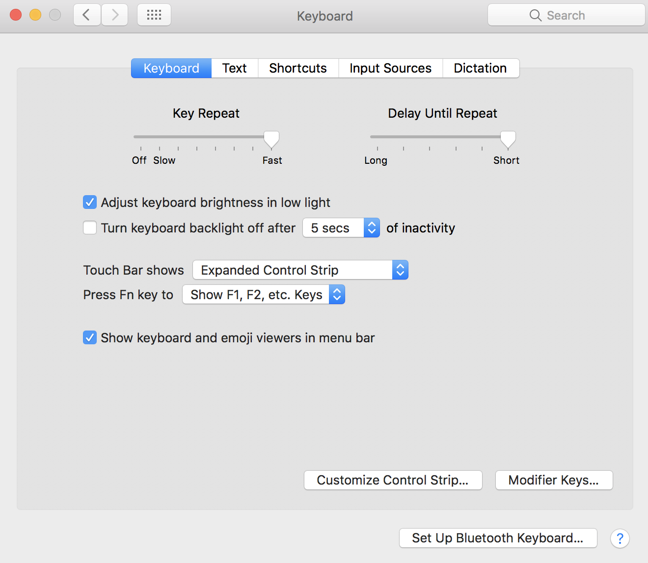Enable Turn keyboard backlight off after inactivity
Image resolution: width=648 pixels, height=563 pixels.
click(x=90, y=228)
